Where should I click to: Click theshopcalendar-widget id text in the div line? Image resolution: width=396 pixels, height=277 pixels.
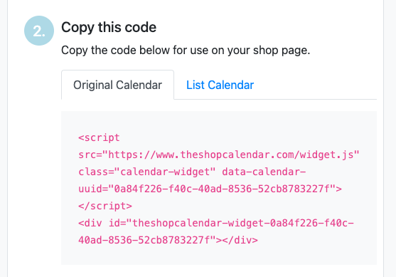pyautogui.click(x=198, y=223)
